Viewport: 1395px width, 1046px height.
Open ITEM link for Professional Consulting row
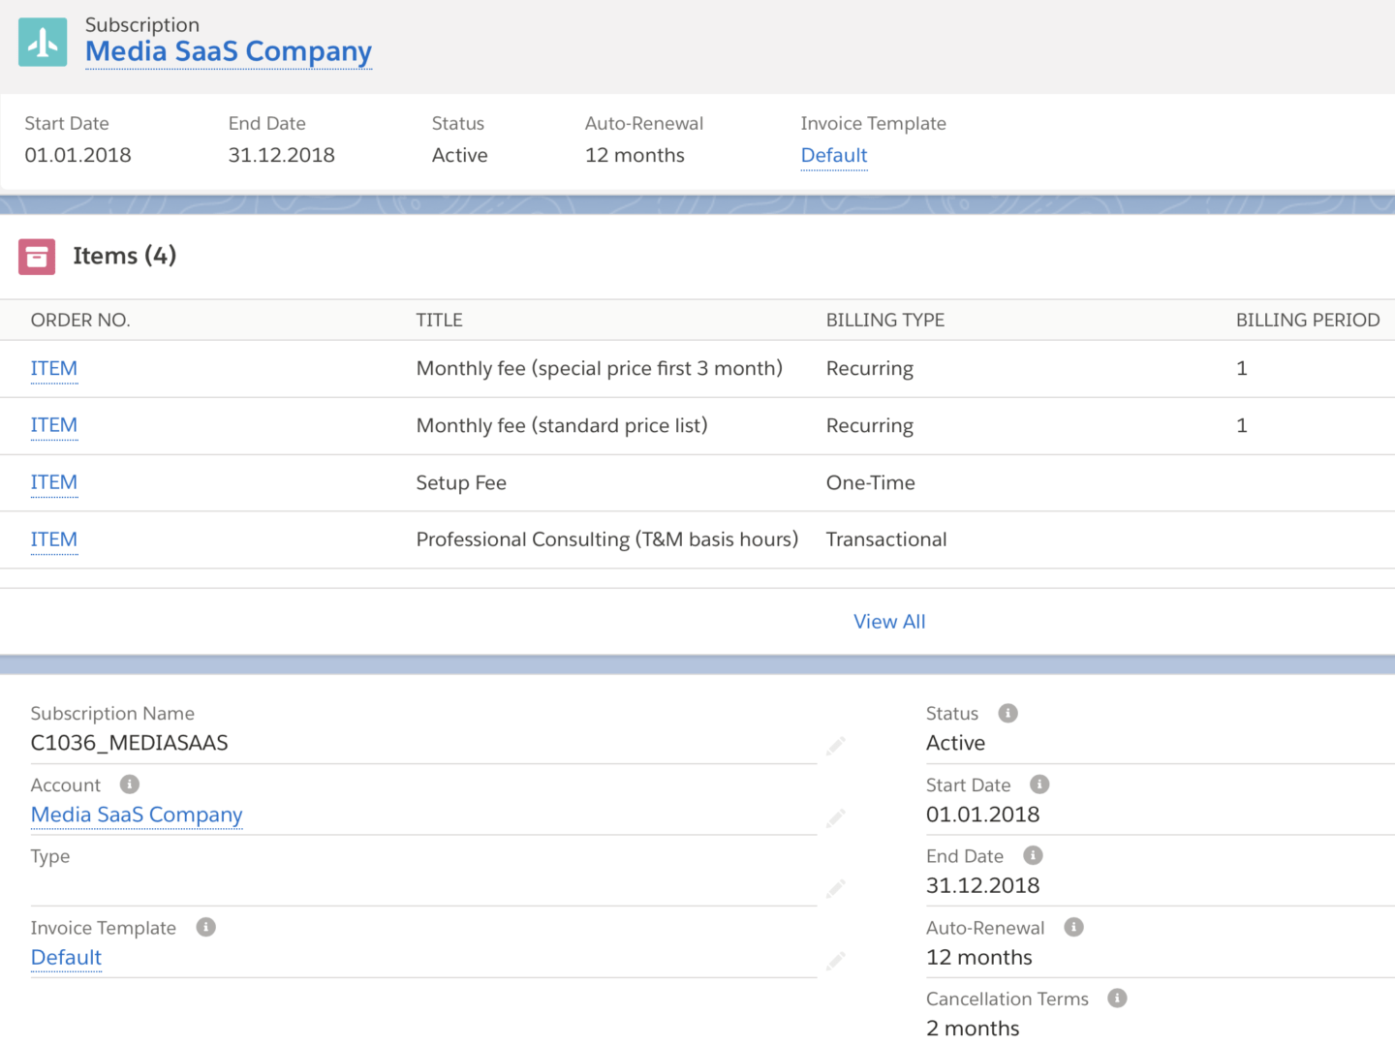[x=54, y=539]
